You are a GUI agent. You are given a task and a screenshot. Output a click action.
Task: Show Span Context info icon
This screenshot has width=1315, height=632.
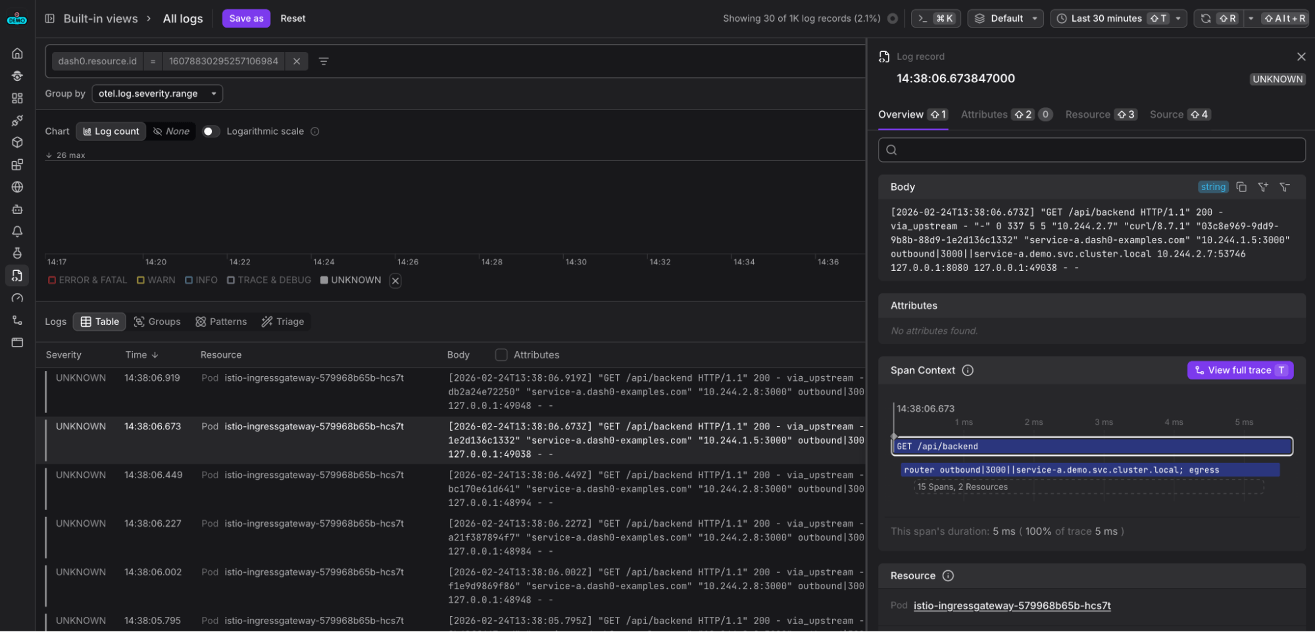[x=968, y=370]
